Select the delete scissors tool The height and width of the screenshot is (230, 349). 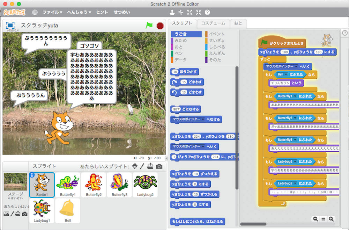coord(181,12)
